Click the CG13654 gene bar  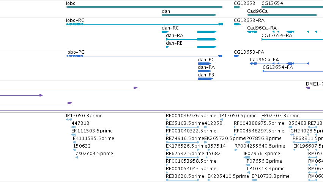click(x=292, y=7)
